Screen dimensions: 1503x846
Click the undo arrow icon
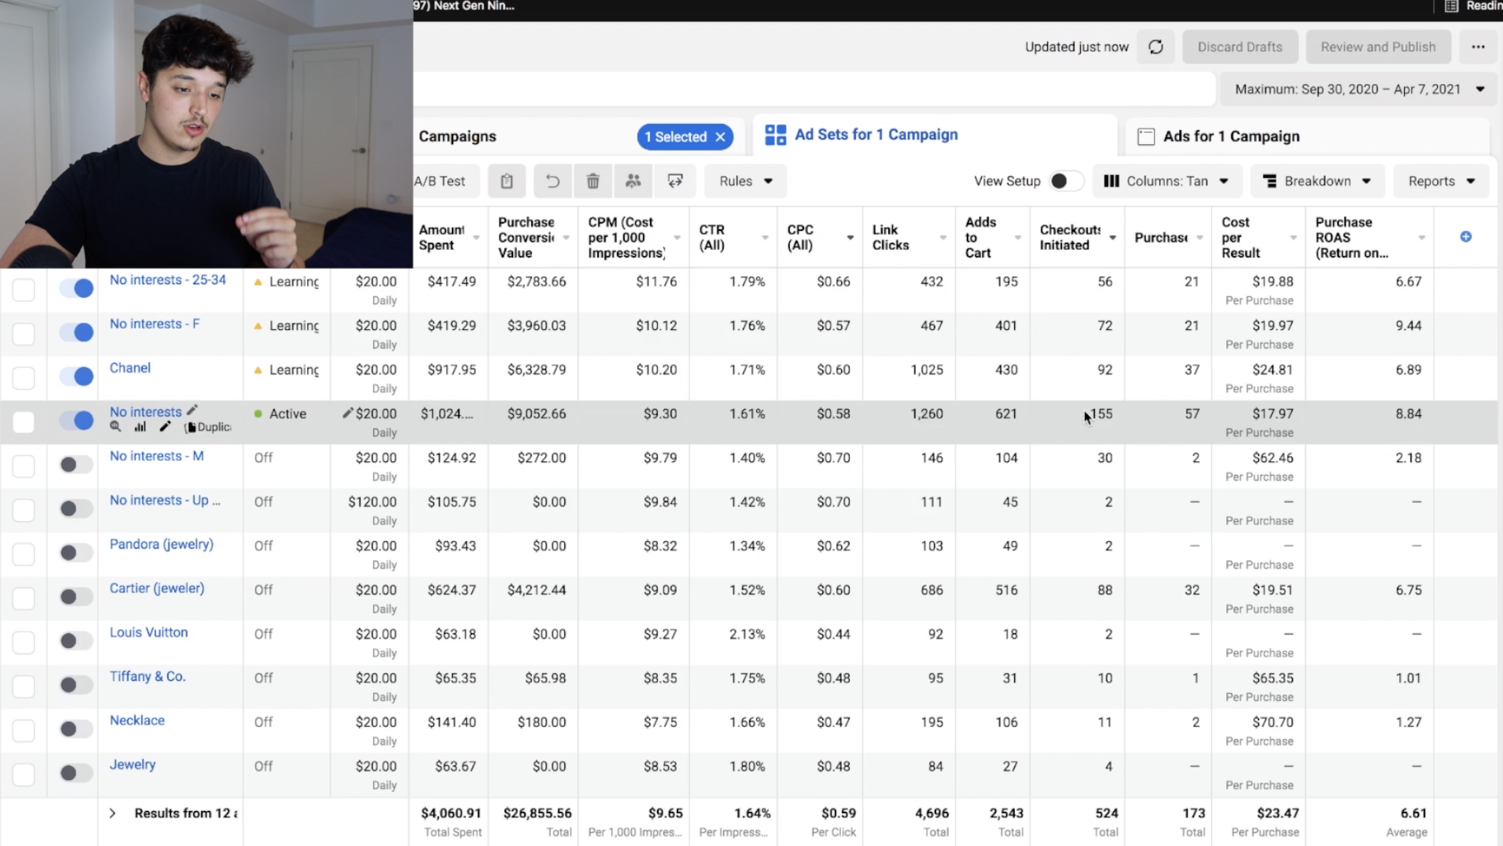(x=553, y=181)
